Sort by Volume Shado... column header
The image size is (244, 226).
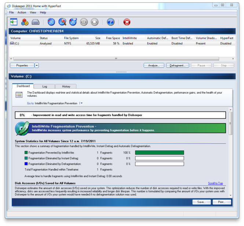[206, 38]
